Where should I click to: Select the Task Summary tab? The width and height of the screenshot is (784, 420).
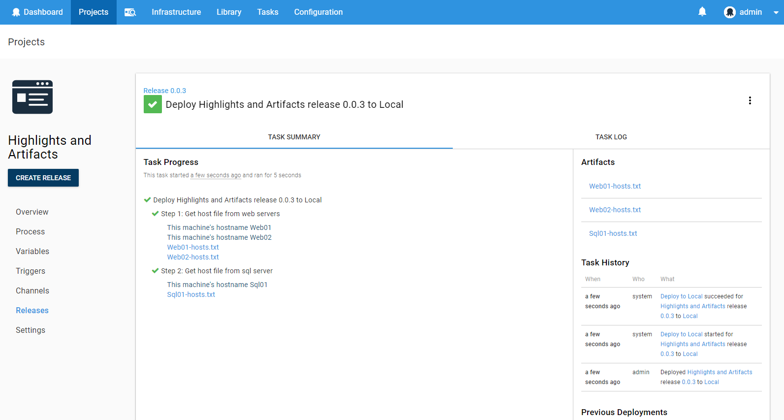[294, 137]
